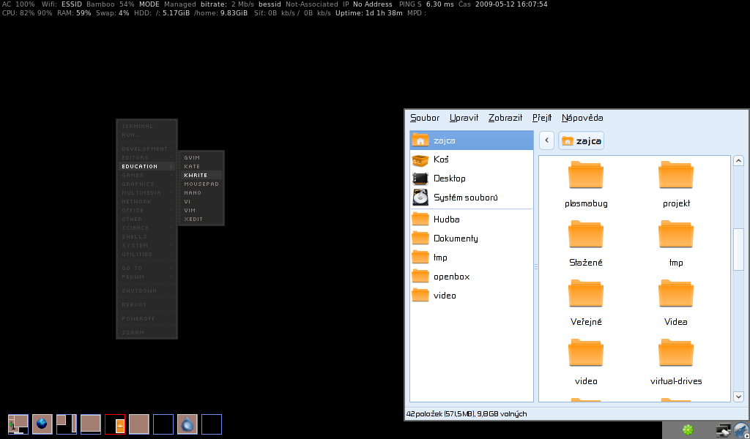The width and height of the screenshot is (750, 439).
Task: Open the Nápověda menu
Action: 582,118
